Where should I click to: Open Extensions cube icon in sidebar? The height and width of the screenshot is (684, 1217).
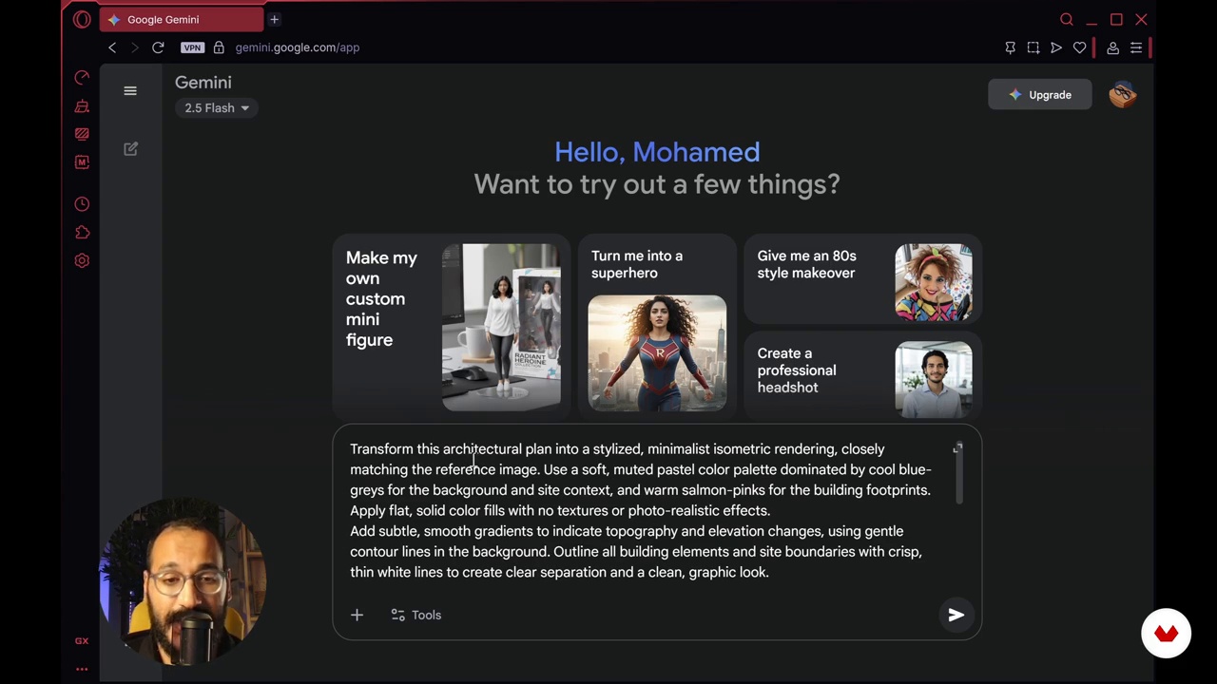click(x=82, y=233)
